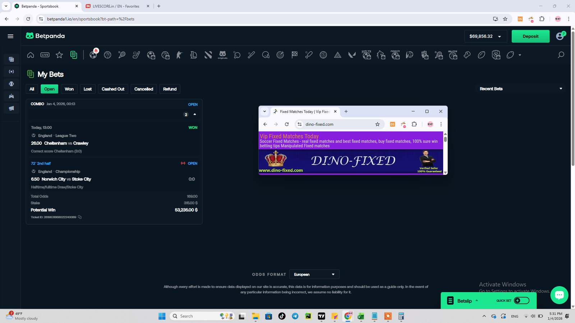
Task: Switch to the Won bets filter
Action: click(69, 89)
